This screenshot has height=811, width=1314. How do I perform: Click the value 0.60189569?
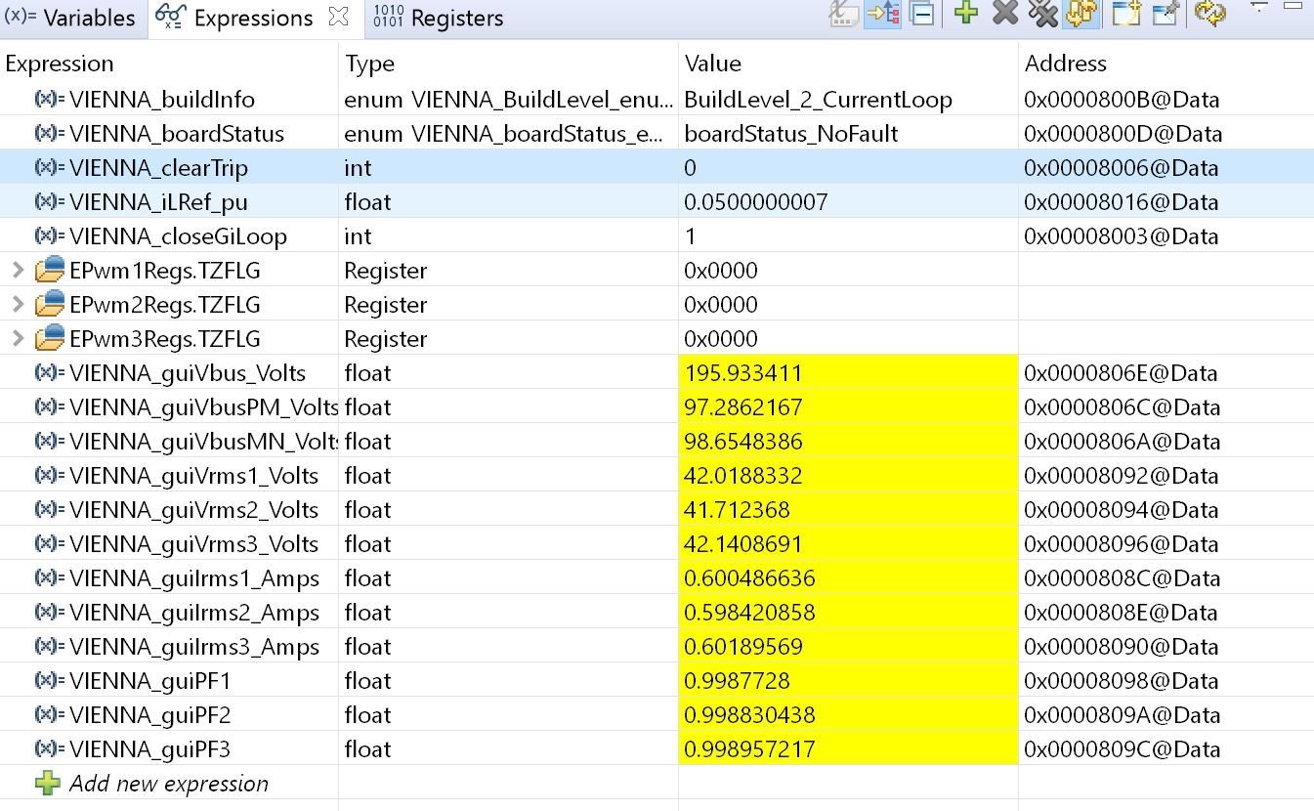pos(743,647)
